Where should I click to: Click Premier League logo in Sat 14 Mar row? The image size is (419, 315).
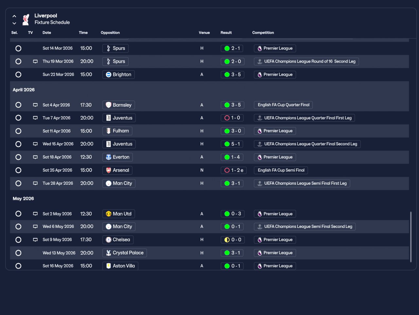(x=260, y=48)
